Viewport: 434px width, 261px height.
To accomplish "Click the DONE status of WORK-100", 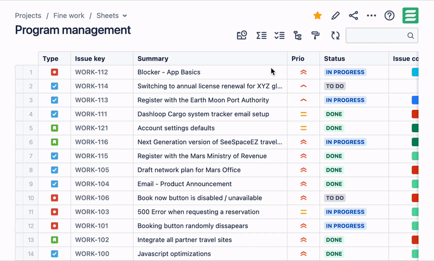I will (334, 254).
